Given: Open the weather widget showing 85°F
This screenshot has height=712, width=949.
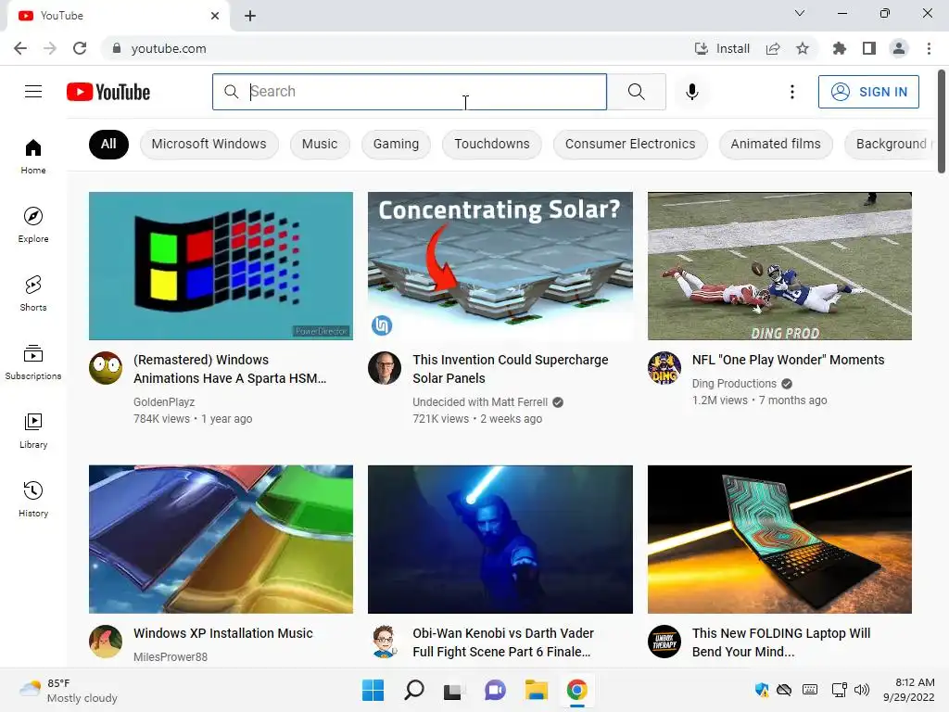Looking at the screenshot, I should 68,690.
